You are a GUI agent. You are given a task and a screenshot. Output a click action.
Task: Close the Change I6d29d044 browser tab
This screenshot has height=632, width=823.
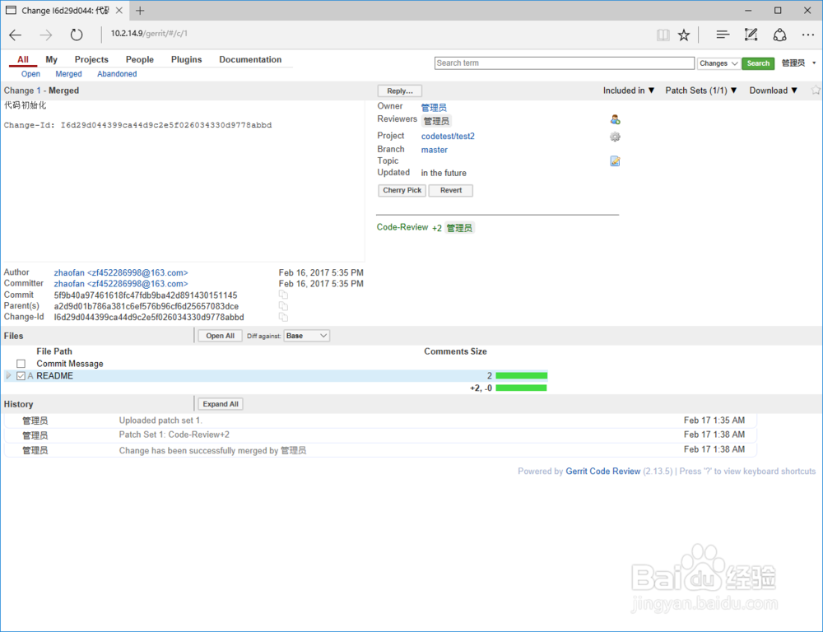(119, 11)
